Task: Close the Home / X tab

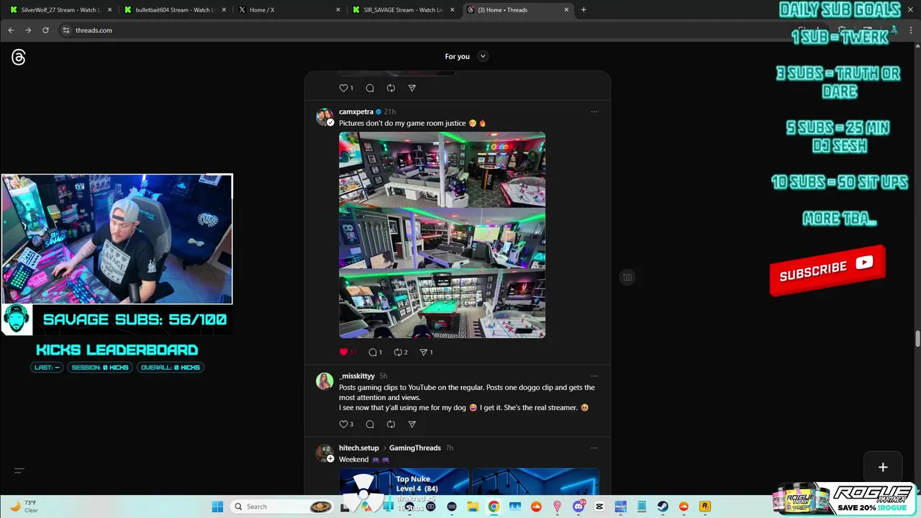Action: click(338, 10)
